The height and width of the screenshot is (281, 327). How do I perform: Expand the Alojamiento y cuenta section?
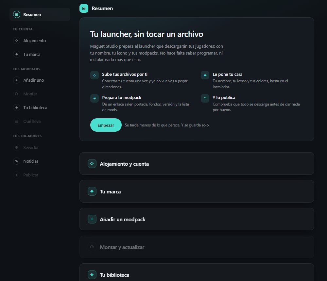click(x=197, y=164)
